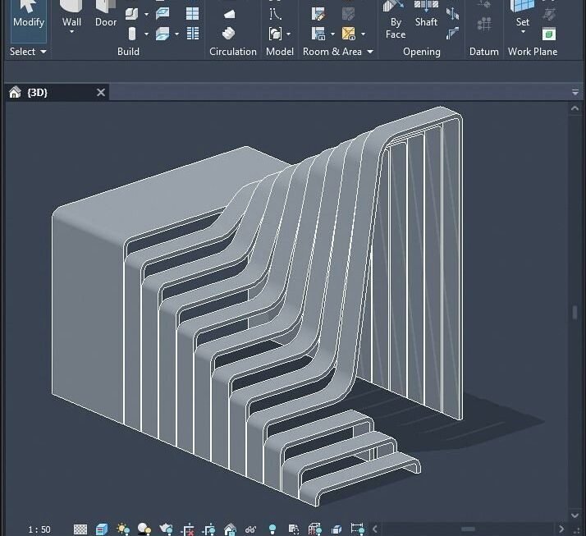Expand the Select panel dropdown

(x=29, y=52)
